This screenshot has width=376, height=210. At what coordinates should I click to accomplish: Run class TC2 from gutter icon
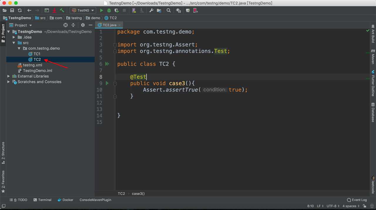point(107,64)
